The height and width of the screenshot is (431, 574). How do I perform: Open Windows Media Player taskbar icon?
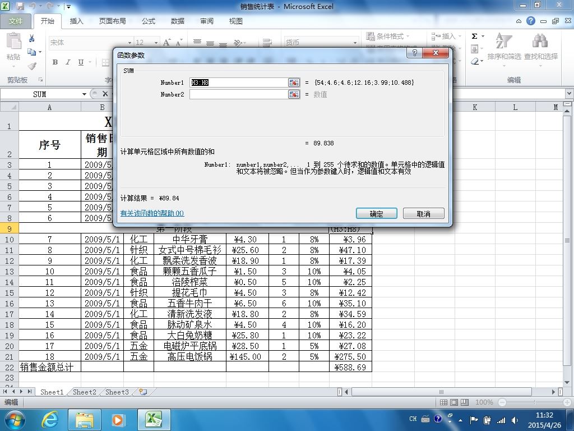point(118,420)
